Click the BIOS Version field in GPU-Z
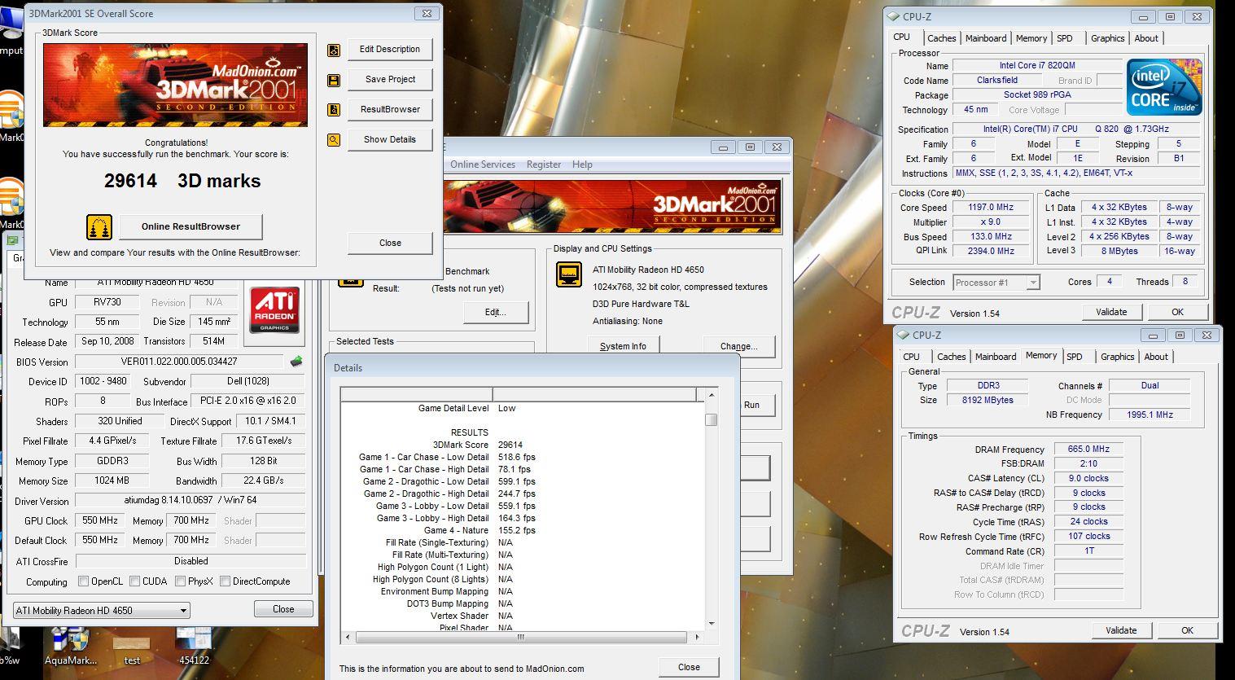 180,362
